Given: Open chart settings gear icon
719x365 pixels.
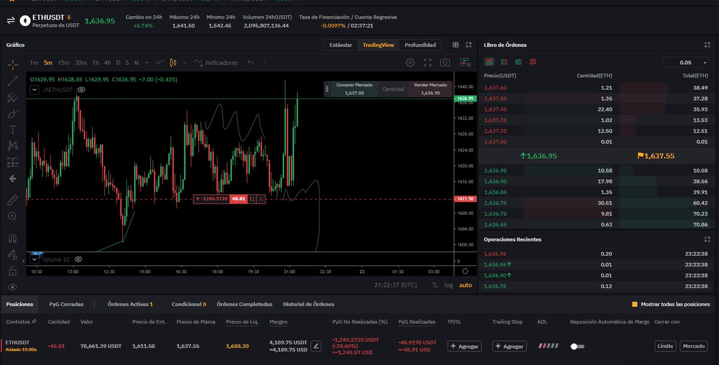Looking at the screenshot, I should point(410,62).
